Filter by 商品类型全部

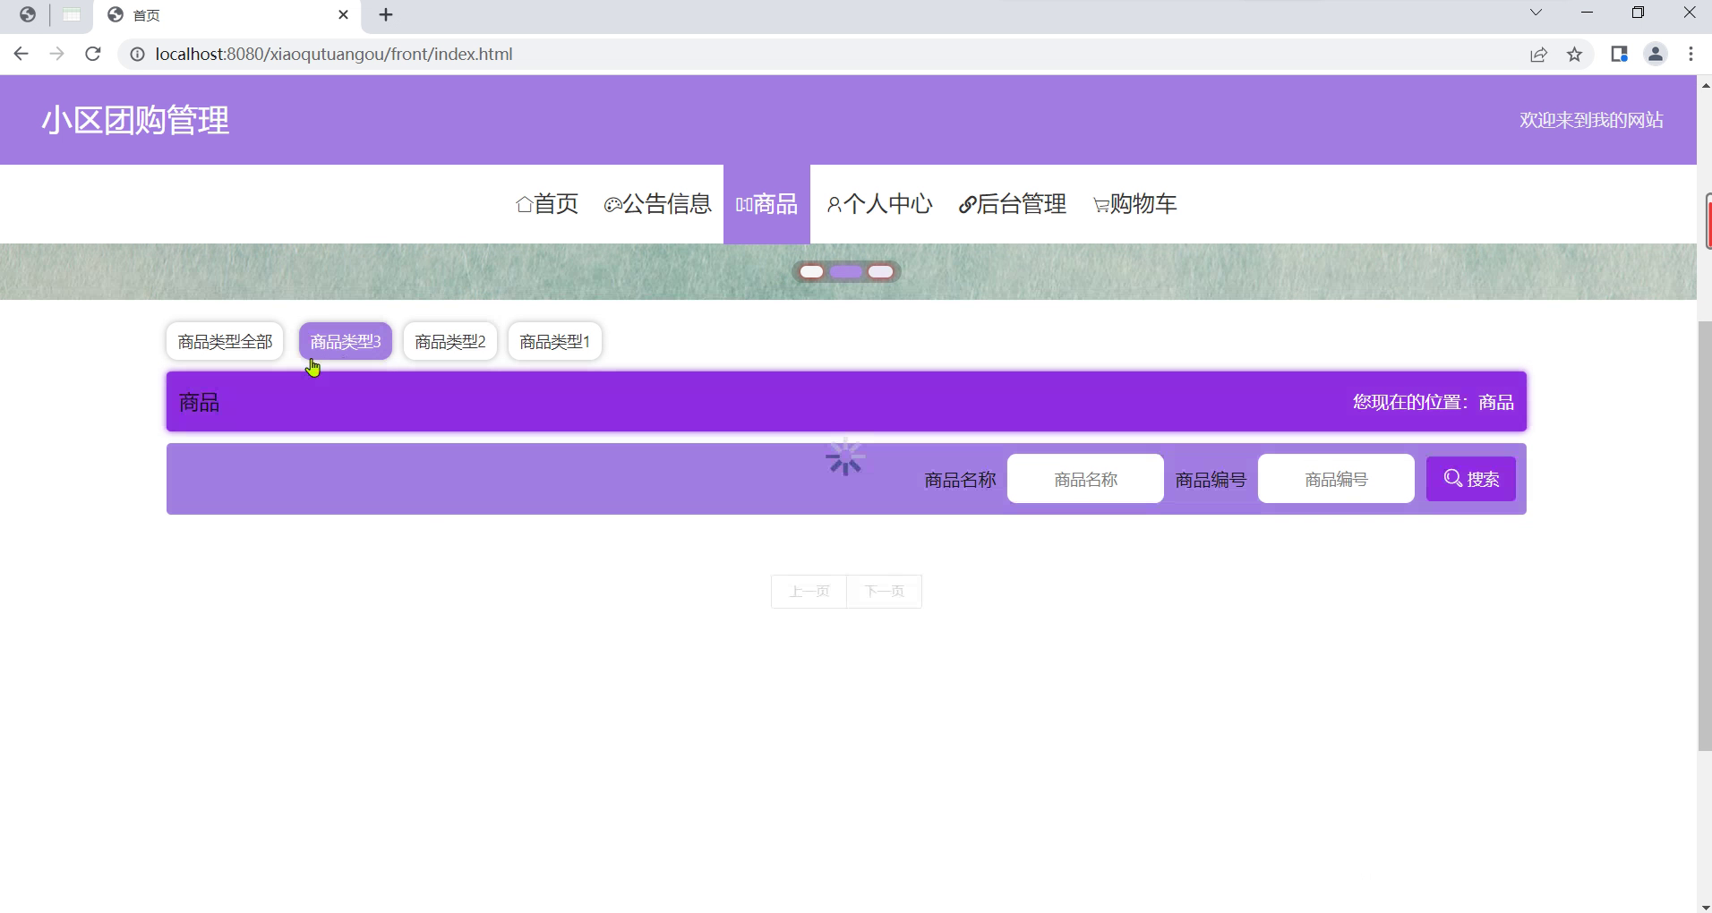[x=225, y=342]
